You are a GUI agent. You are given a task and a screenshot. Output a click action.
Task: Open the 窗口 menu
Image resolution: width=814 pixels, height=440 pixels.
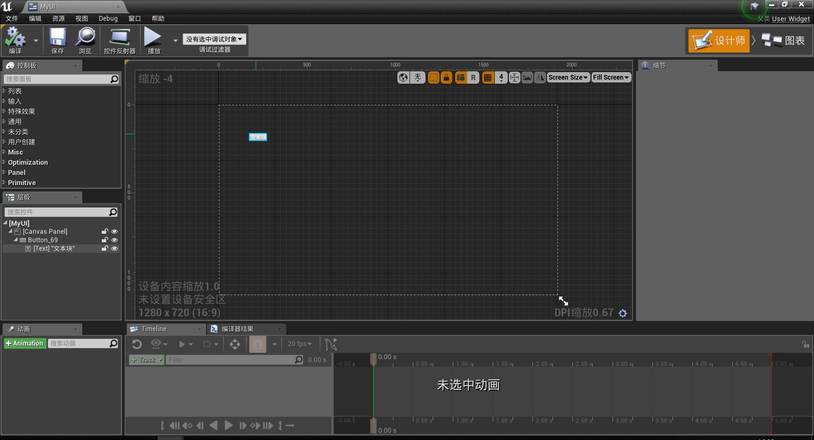point(134,18)
